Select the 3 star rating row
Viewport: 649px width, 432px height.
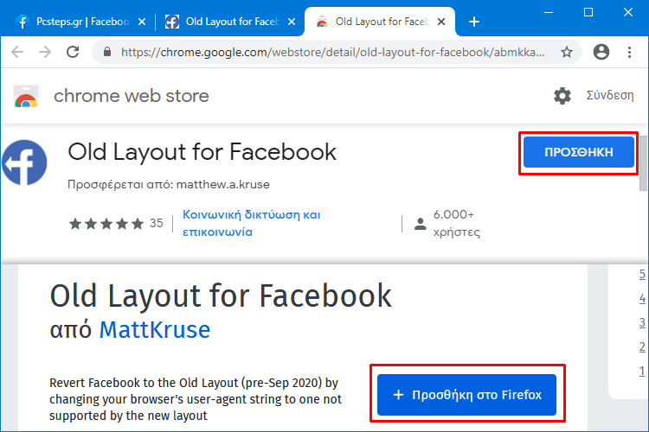pos(642,322)
